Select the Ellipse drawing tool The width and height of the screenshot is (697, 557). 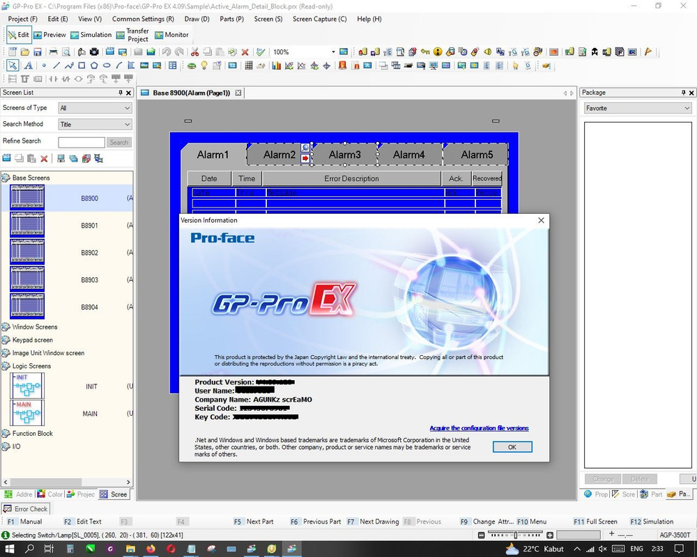tap(107, 65)
